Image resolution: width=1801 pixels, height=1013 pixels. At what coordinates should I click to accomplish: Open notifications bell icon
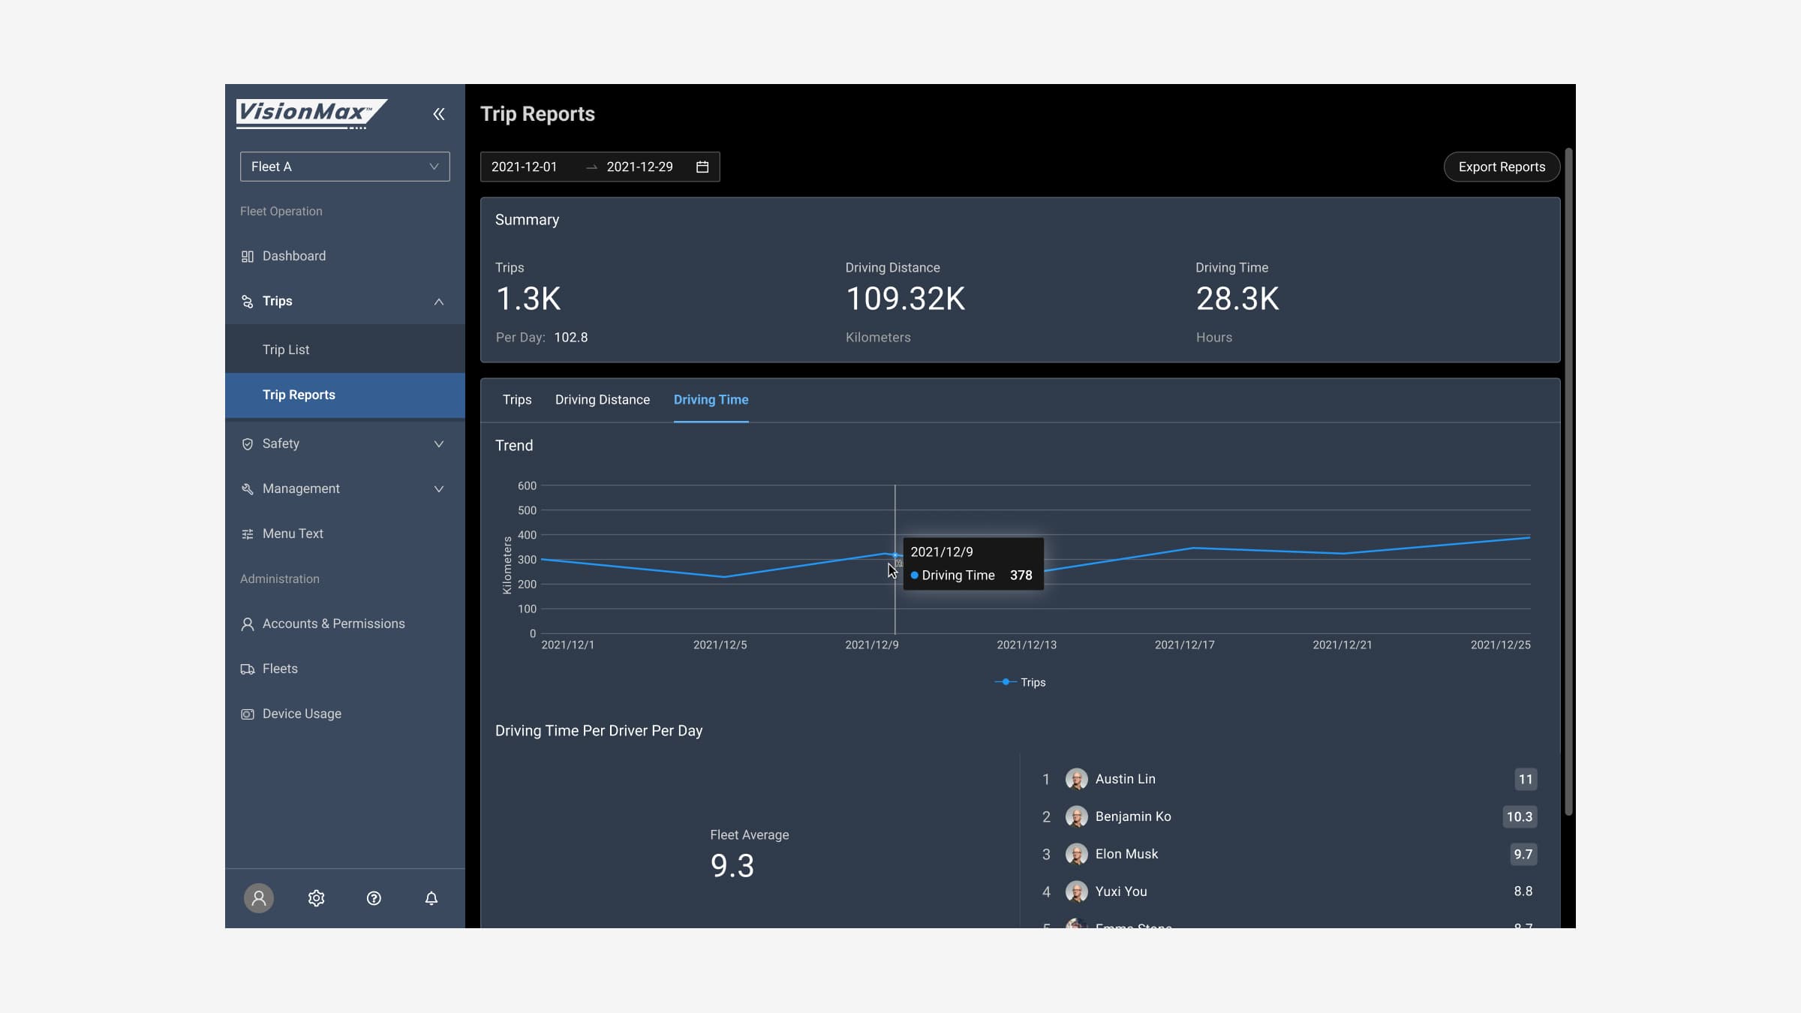(431, 898)
